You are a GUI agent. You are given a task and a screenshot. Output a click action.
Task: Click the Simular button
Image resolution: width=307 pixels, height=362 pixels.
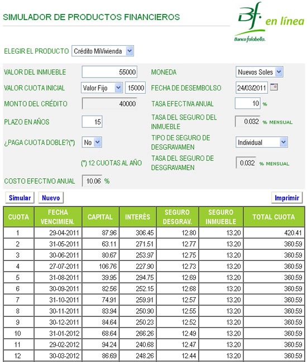tap(20, 198)
